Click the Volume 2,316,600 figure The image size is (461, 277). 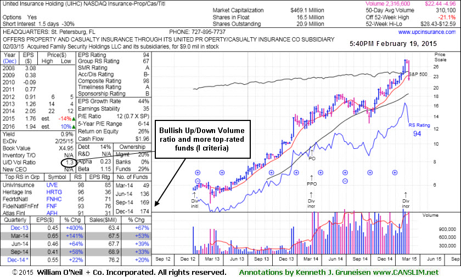[387, 3]
